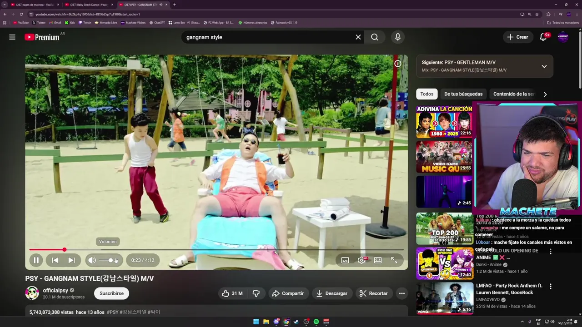582x327 pixels.
Task: Reload the page
Action: pos(21,14)
